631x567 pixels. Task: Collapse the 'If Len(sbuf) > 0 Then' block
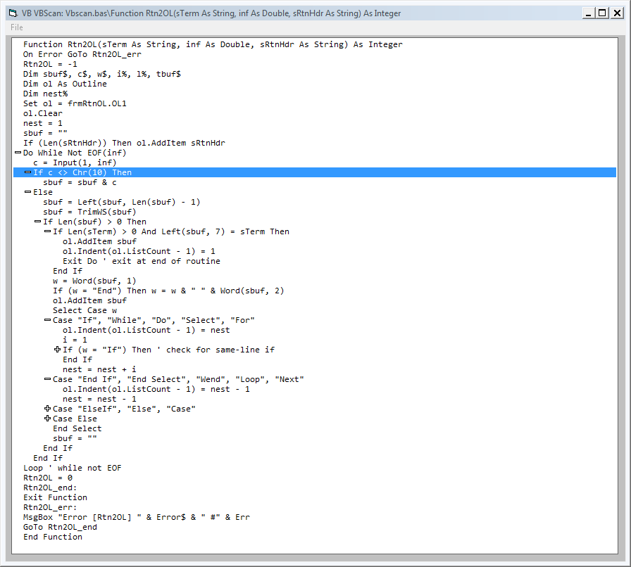37,222
